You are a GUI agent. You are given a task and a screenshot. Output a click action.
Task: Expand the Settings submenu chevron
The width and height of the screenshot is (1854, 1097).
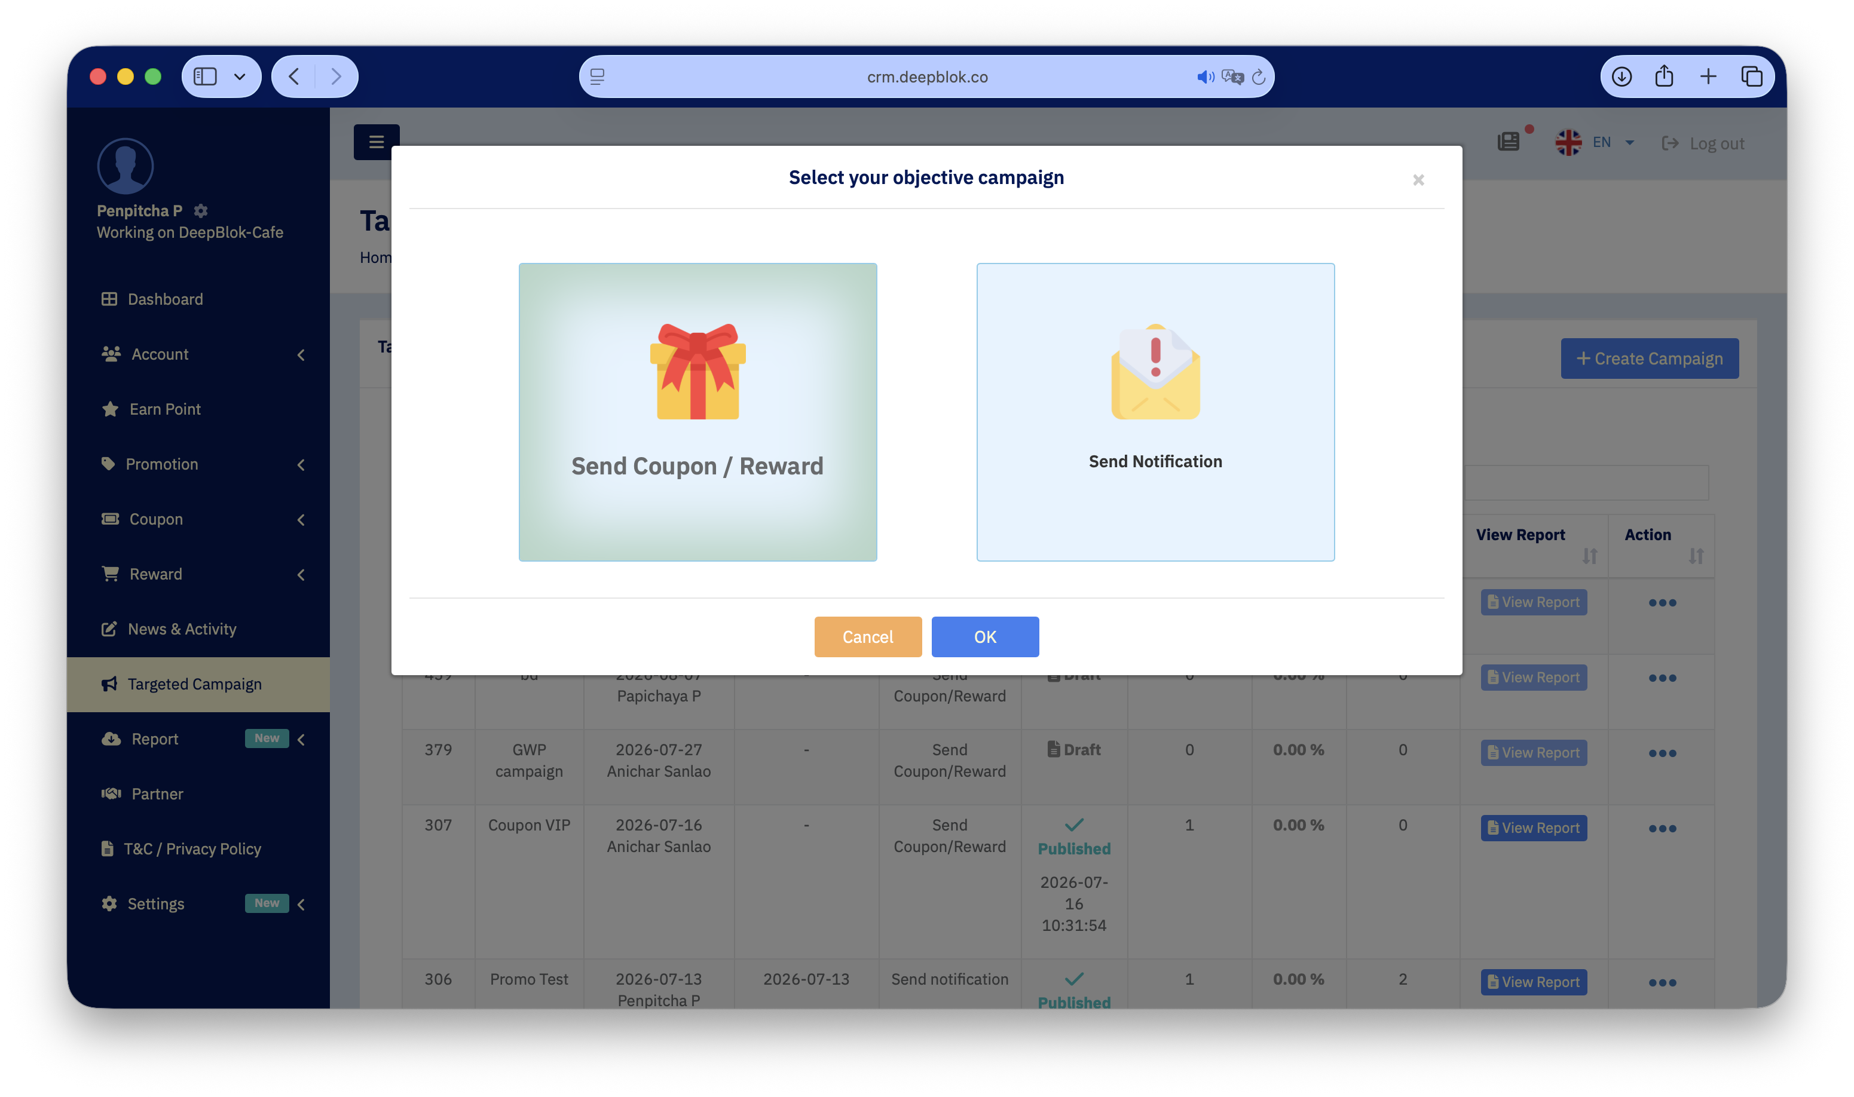301,904
